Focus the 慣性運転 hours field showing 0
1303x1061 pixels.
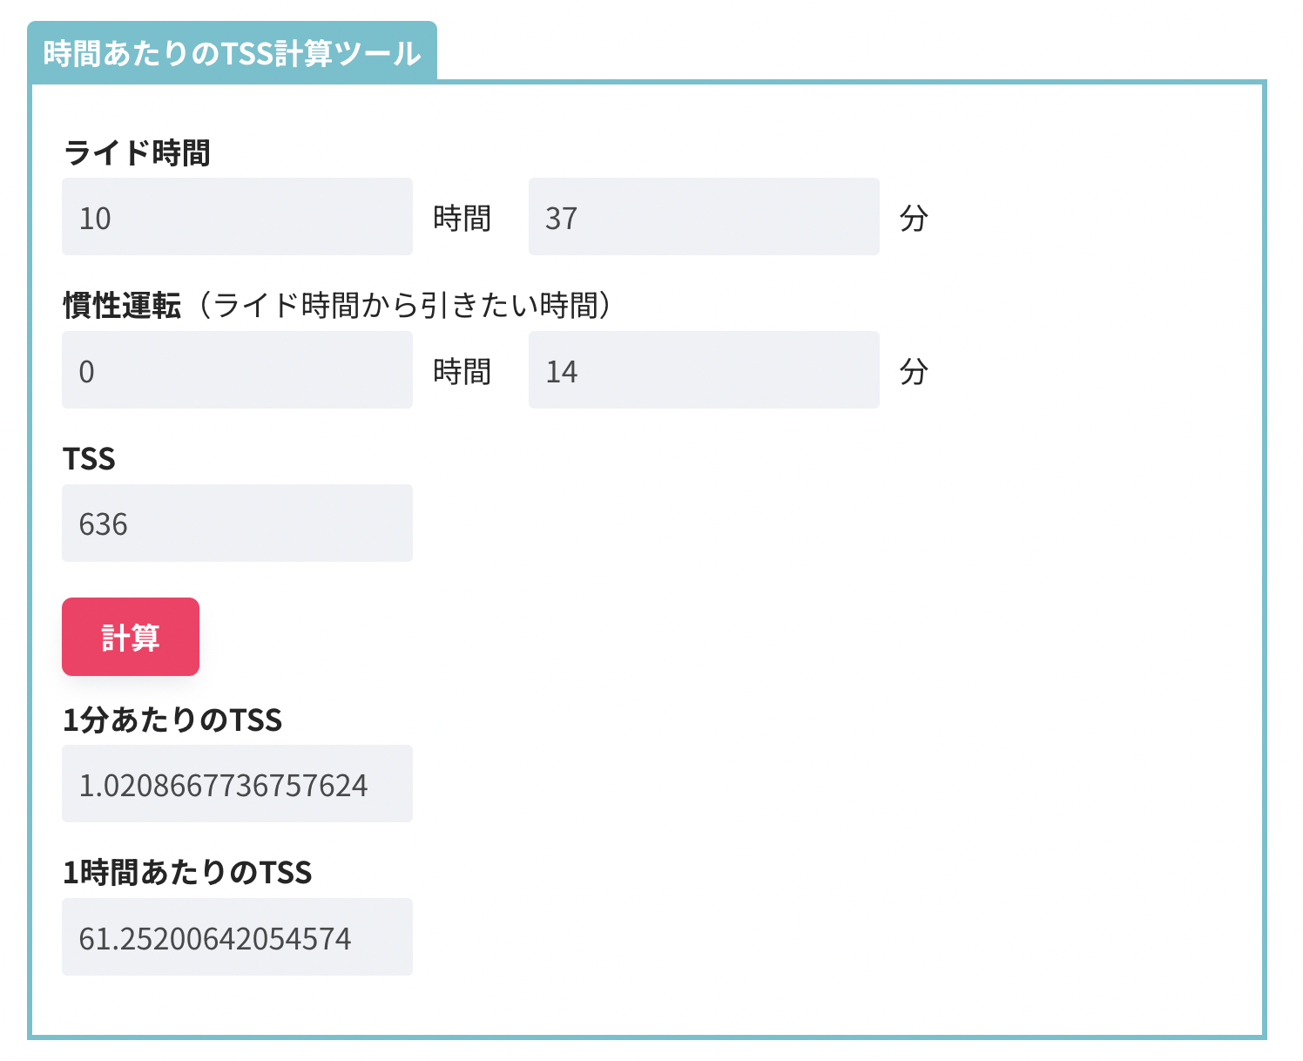pos(237,370)
